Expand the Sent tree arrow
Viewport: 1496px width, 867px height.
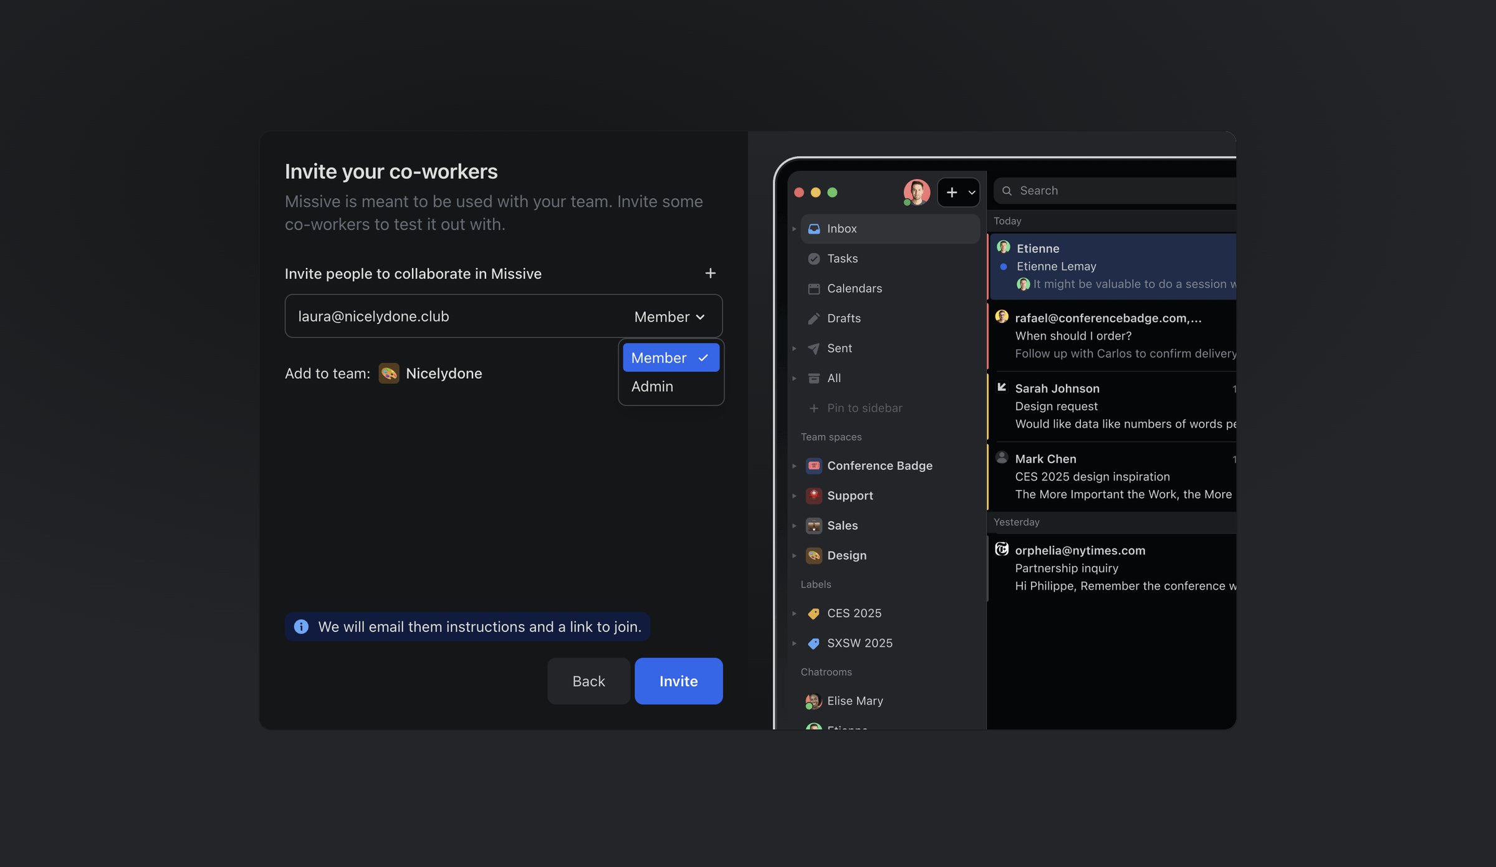coord(794,348)
